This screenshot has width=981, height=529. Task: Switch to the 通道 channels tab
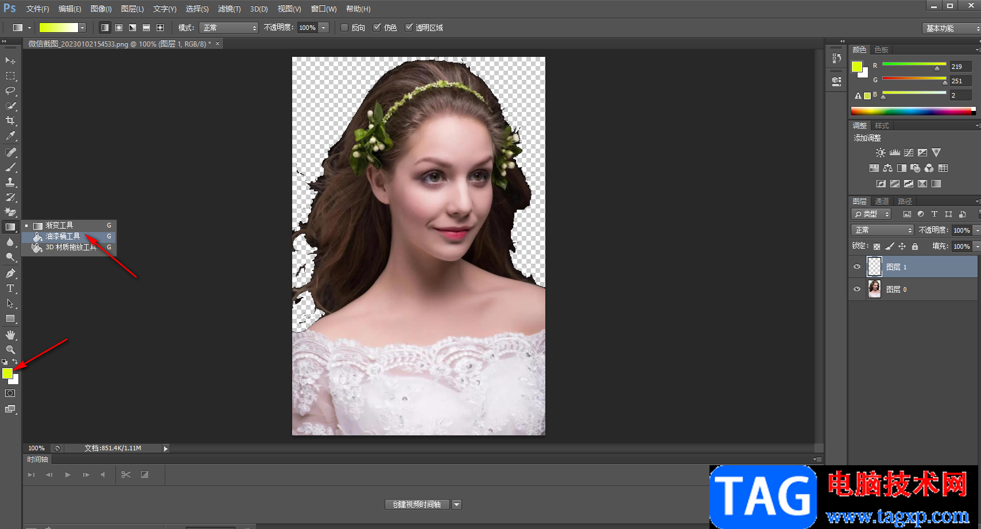(882, 201)
